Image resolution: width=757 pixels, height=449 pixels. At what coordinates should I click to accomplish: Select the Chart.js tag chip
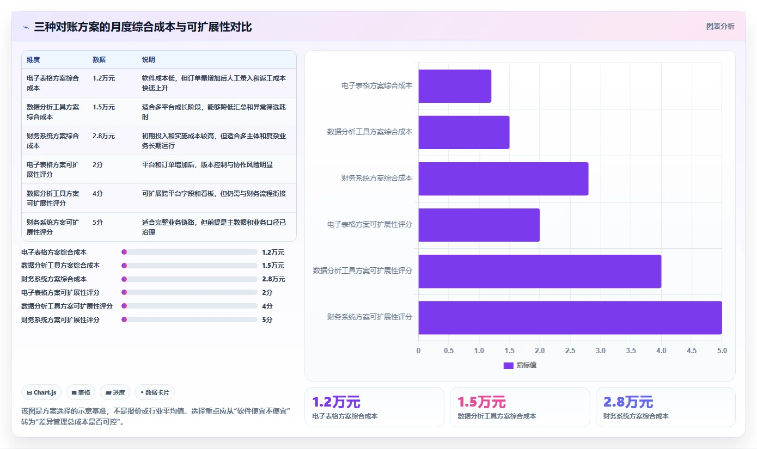pos(42,392)
